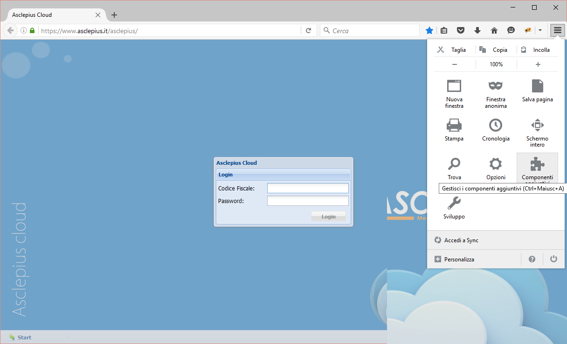The height and width of the screenshot is (344, 567).
Task: Open a new tab with plus button
Action: 114,15
